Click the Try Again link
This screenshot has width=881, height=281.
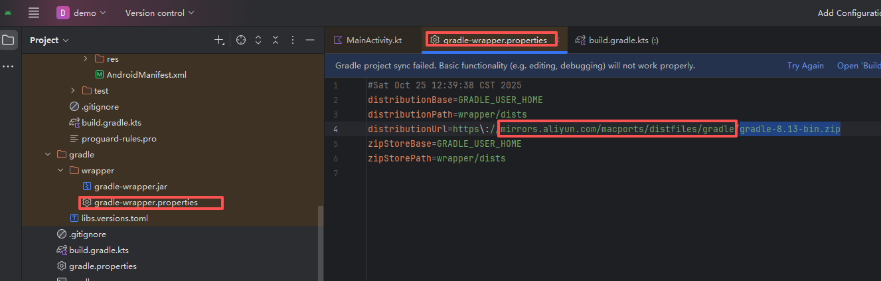tap(805, 66)
